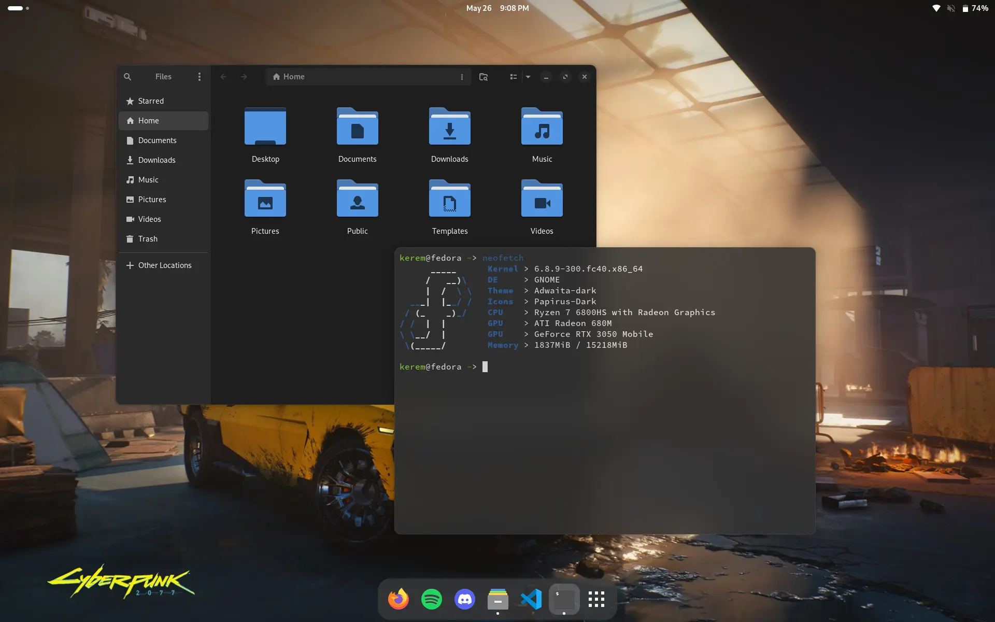
Task: Click the kernel version 6.8.9-300.fc40.x86_64
Action: coord(588,269)
